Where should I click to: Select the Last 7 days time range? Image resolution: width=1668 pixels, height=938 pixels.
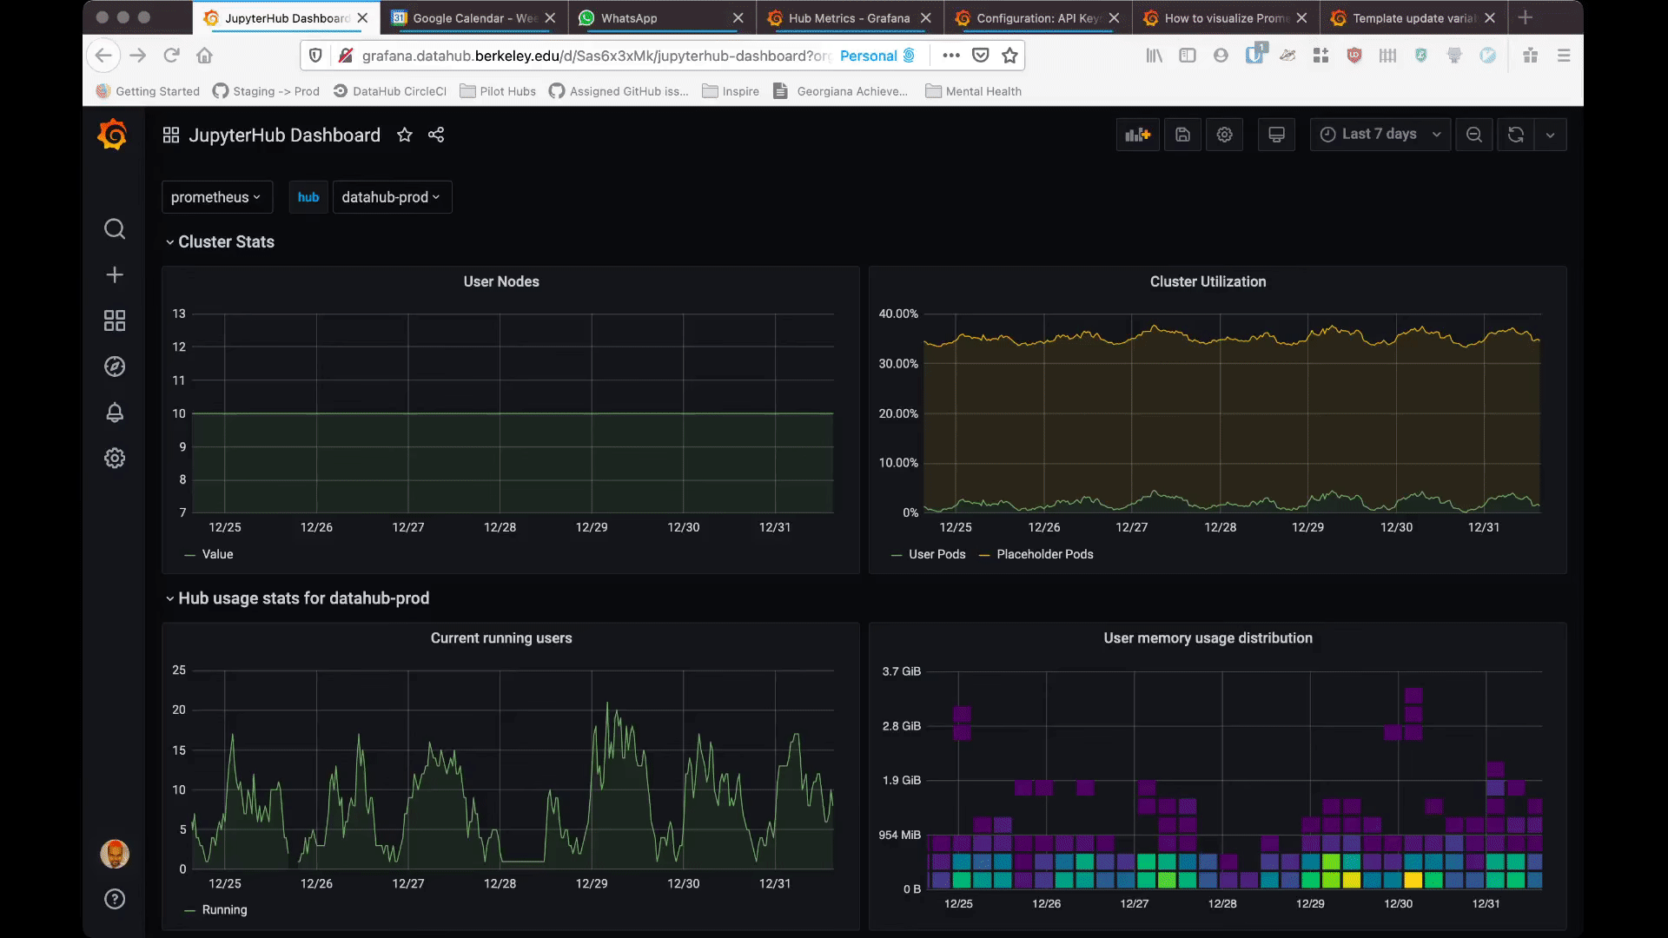point(1378,134)
